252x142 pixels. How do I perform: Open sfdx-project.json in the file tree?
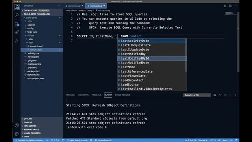pyautogui.click(x=42, y=78)
